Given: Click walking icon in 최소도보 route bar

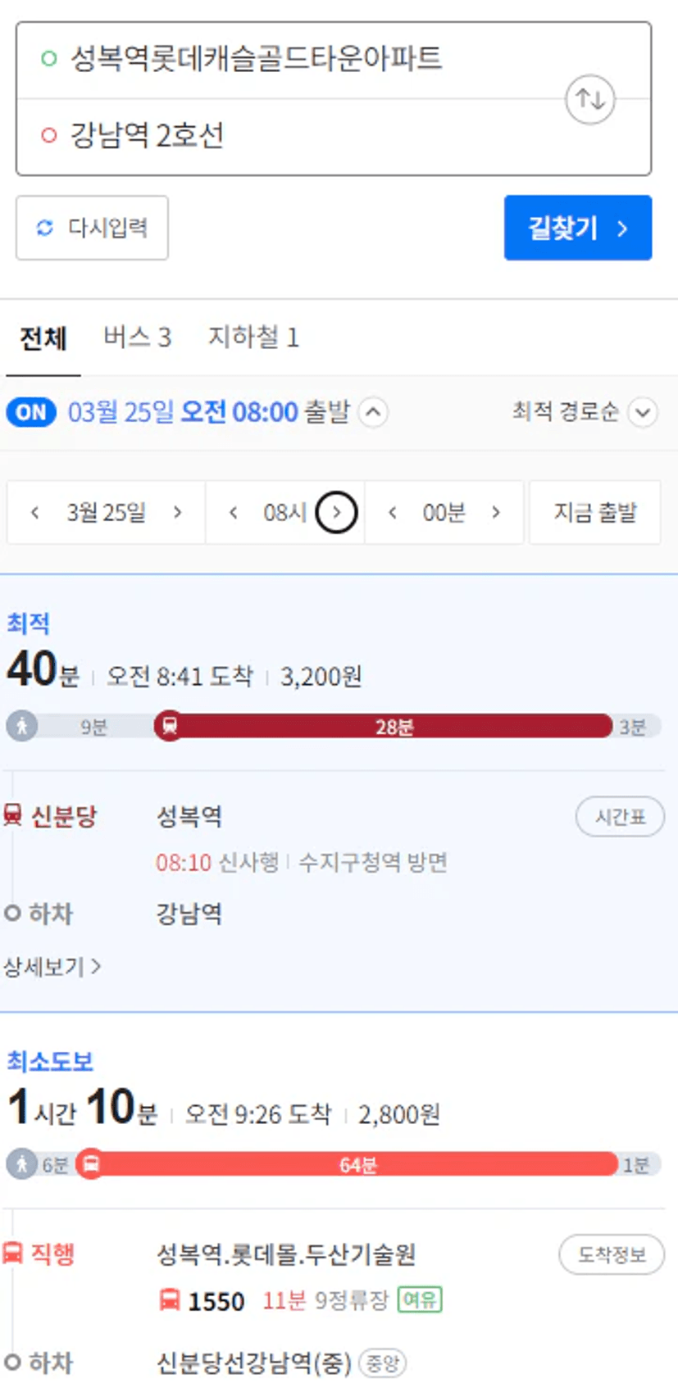Looking at the screenshot, I should point(22,1164).
